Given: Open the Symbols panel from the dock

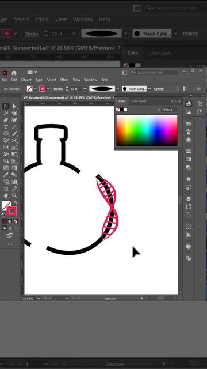Looking at the screenshot, I should [x=189, y=140].
